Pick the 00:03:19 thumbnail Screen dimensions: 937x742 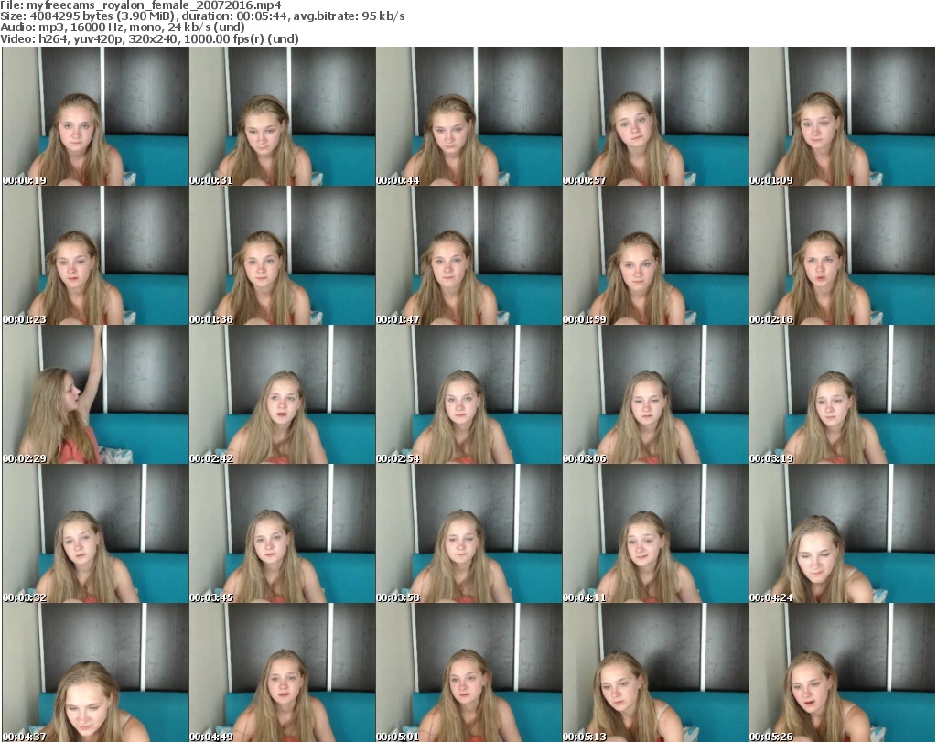pos(842,394)
